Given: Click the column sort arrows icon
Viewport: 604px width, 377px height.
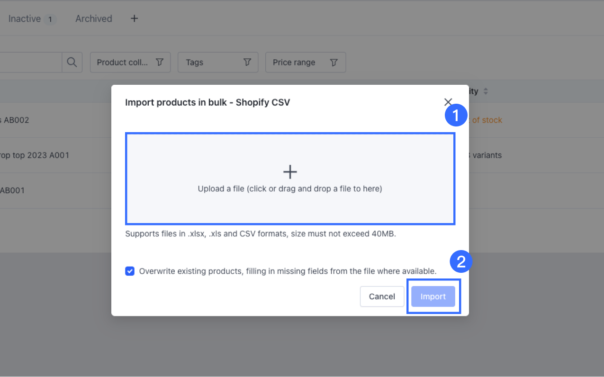Looking at the screenshot, I should pyautogui.click(x=486, y=91).
